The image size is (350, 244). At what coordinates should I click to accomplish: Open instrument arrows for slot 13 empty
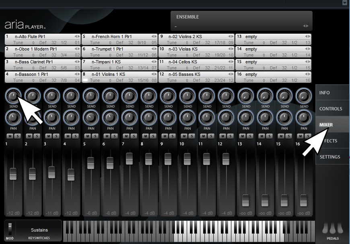308,36
